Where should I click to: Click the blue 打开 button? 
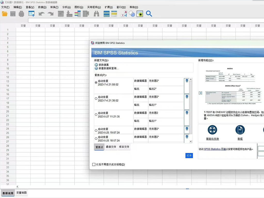pos(189,156)
